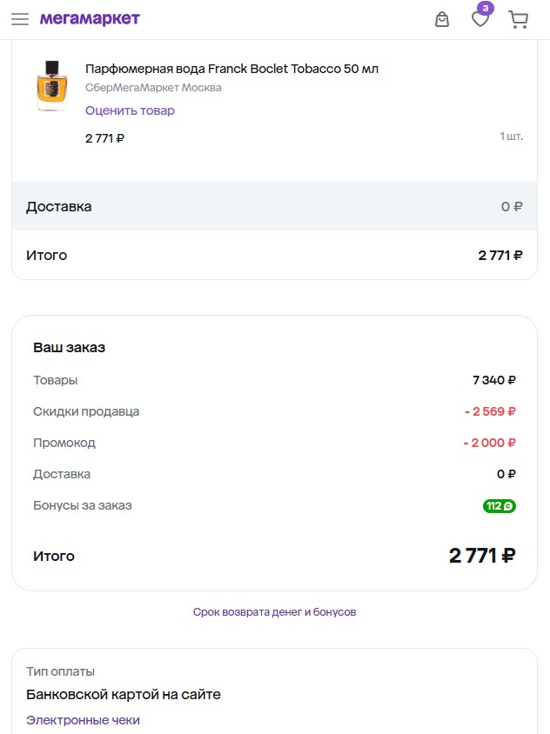Click the Промокод discount amount
Screen dimensions: 550x734
490,443
